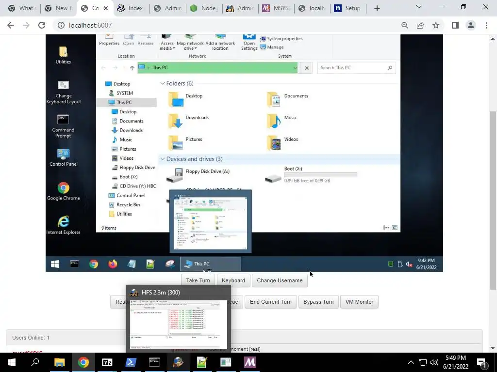Image resolution: width=497 pixels, height=372 pixels.
Task: Open a new browser tab
Action: point(377,8)
